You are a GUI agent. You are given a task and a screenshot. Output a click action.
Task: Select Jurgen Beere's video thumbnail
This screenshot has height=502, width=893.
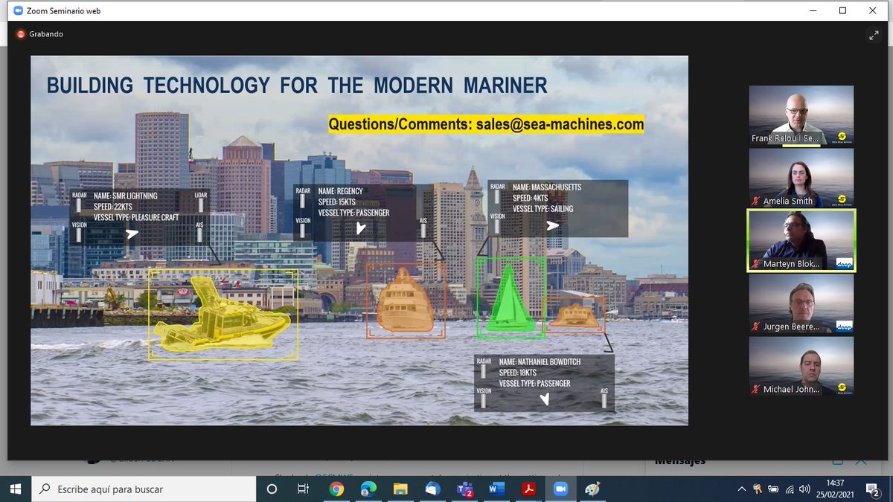801,304
